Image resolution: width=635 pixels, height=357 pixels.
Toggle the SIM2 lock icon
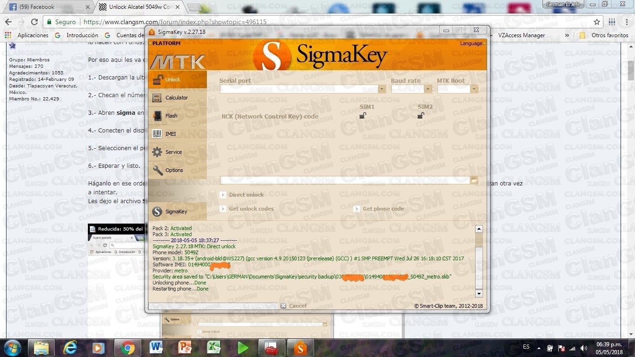click(x=421, y=115)
